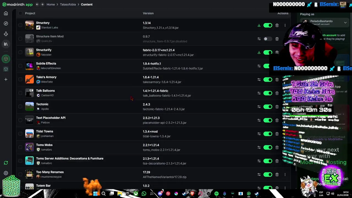352x198 pixels.
Task: Go forward with the right arrow
Action: tap(42, 4)
